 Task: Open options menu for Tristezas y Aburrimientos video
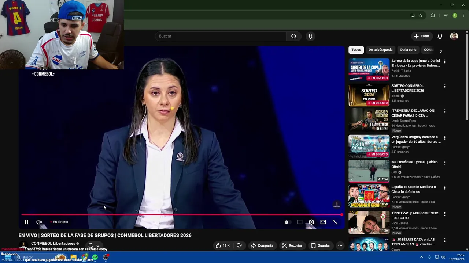(445, 214)
